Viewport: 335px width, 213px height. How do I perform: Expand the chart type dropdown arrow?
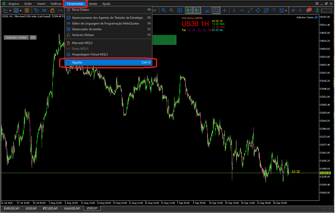(11, 11)
